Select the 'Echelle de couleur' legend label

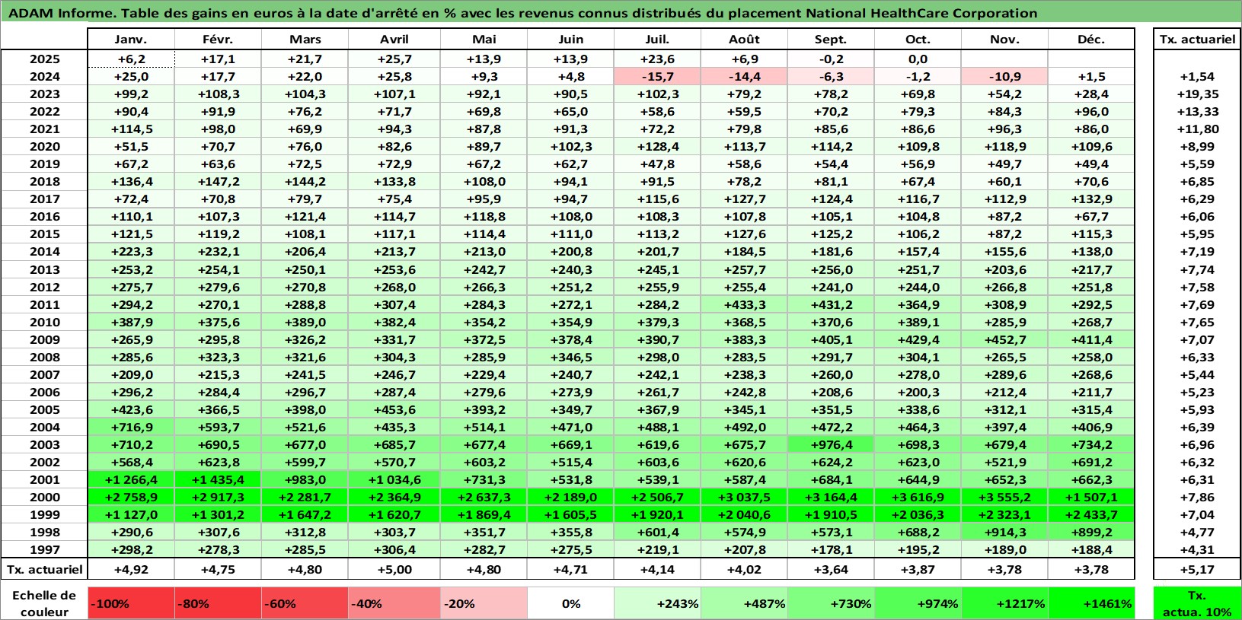pyautogui.click(x=44, y=603)
